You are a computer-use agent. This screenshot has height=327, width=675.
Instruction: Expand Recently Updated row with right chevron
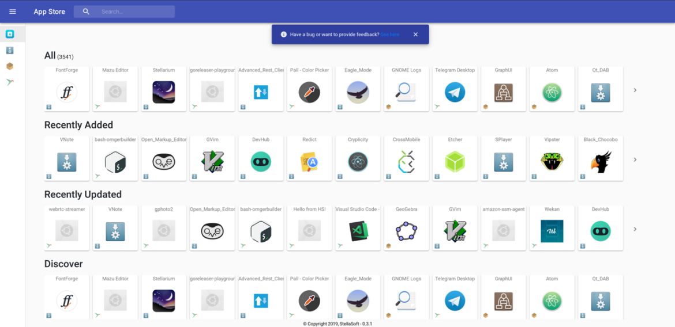635,229
